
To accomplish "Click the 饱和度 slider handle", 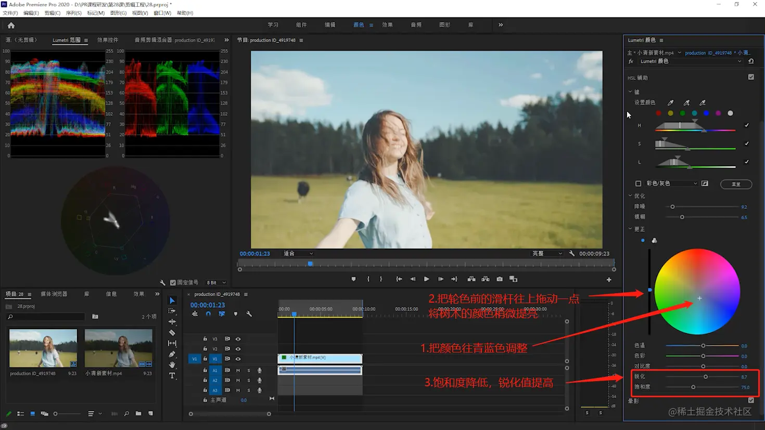I will 693,387.
